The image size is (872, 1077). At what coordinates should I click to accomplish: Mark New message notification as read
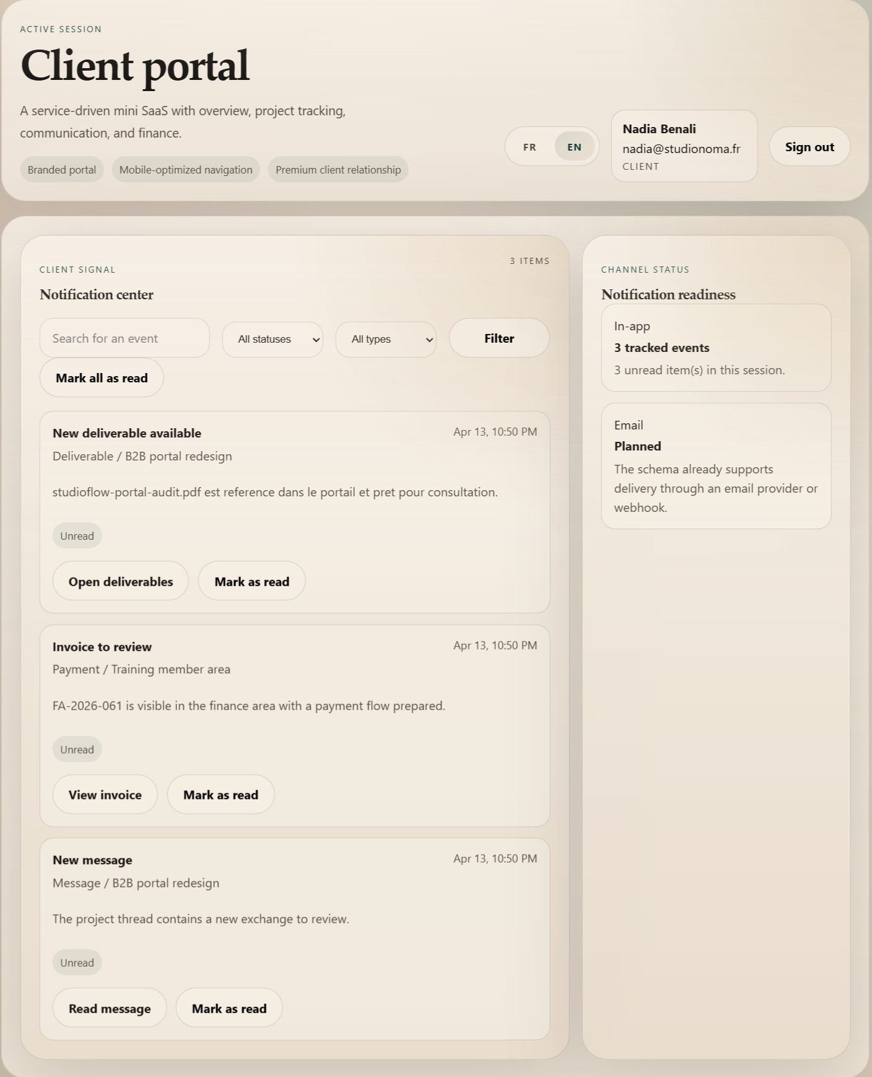point(229,1008)
